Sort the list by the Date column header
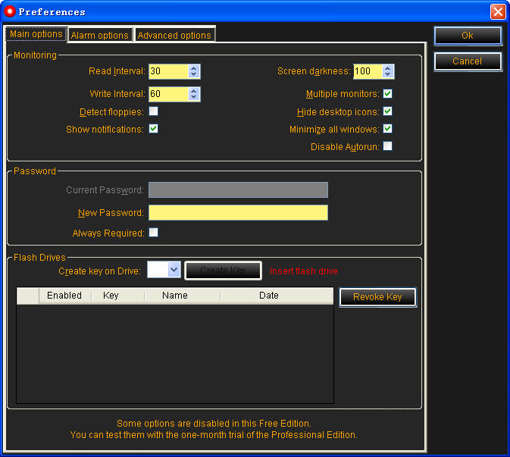Viewport: 510px width, 457px height. click(269, 296)
